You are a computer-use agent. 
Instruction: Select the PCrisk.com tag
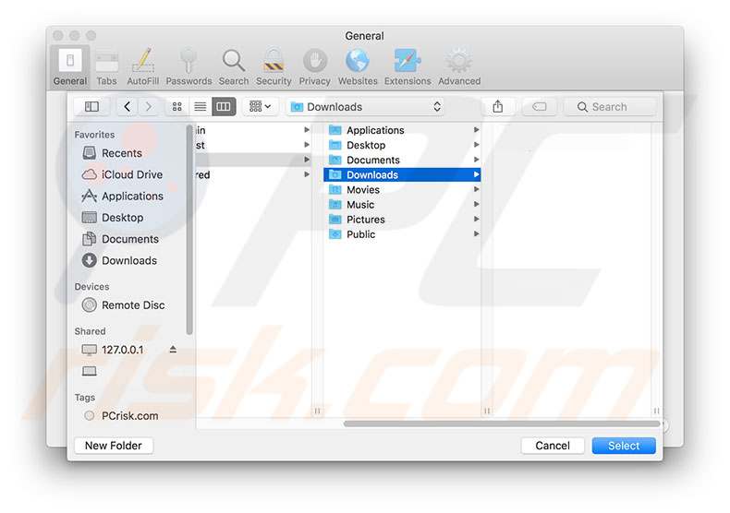[x=121, y=415]
